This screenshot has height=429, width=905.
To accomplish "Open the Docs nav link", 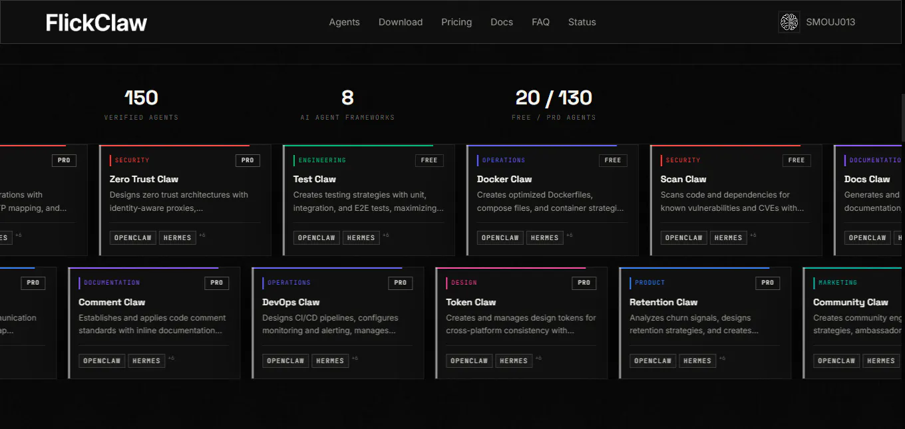I will tap(502, 22).
